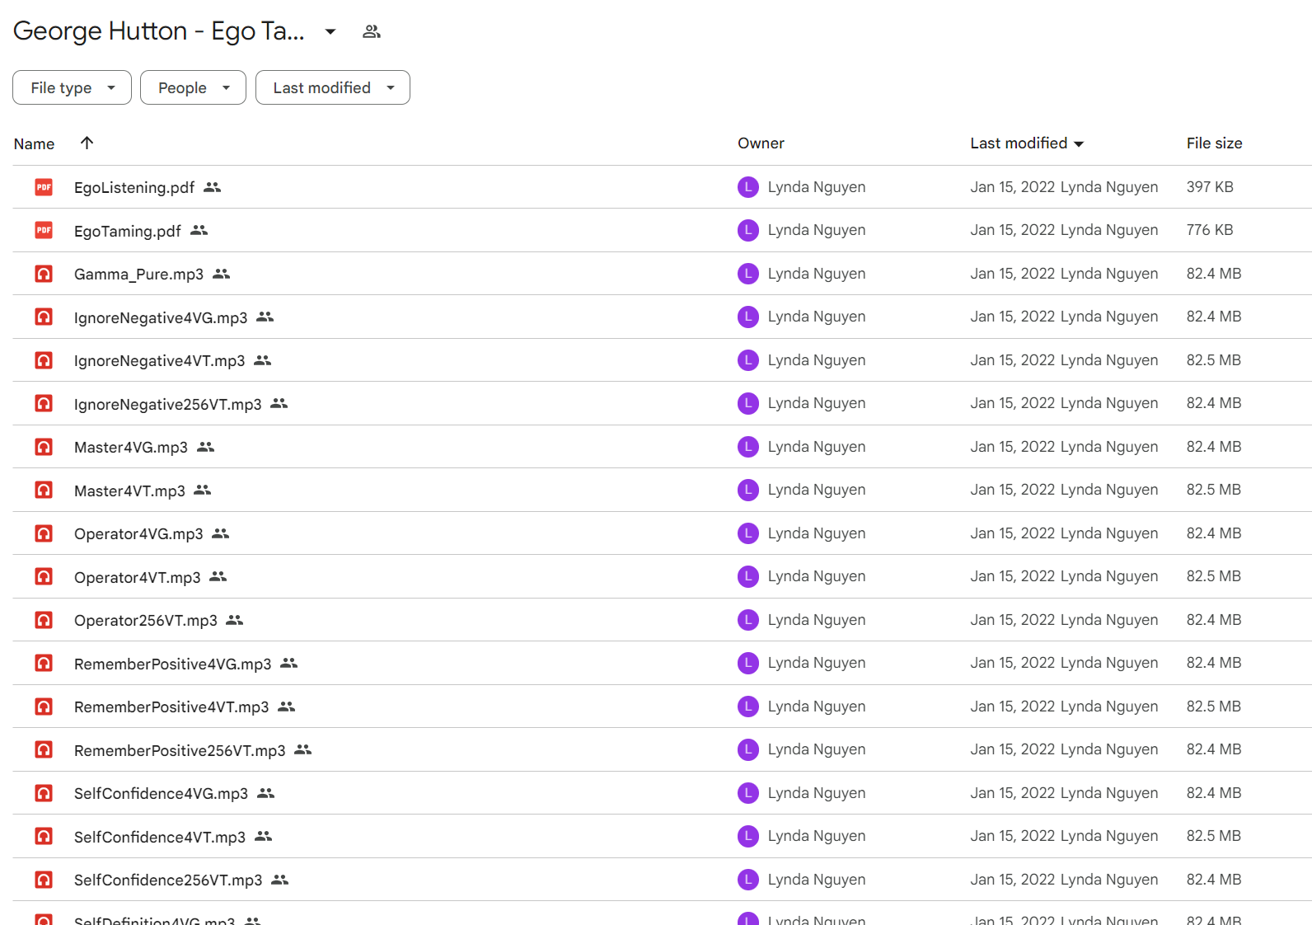
Task: Click the modified date in the SelfConfidence4VG.mp3 row
Action: 1013,793
